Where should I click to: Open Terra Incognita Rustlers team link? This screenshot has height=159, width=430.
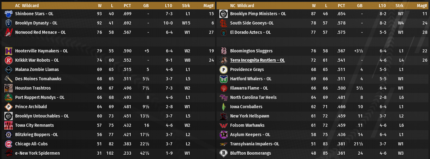pyautogui.click(x=257, y=60)
